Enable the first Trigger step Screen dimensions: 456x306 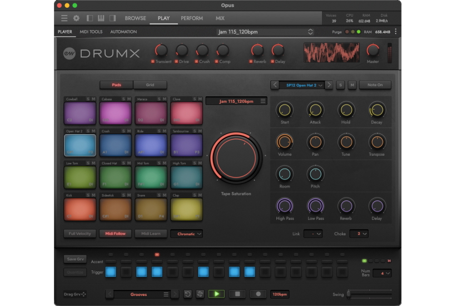coord(111,272)
